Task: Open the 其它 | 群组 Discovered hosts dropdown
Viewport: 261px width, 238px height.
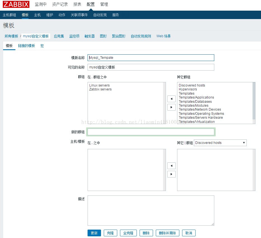Action: pos(220,143)
